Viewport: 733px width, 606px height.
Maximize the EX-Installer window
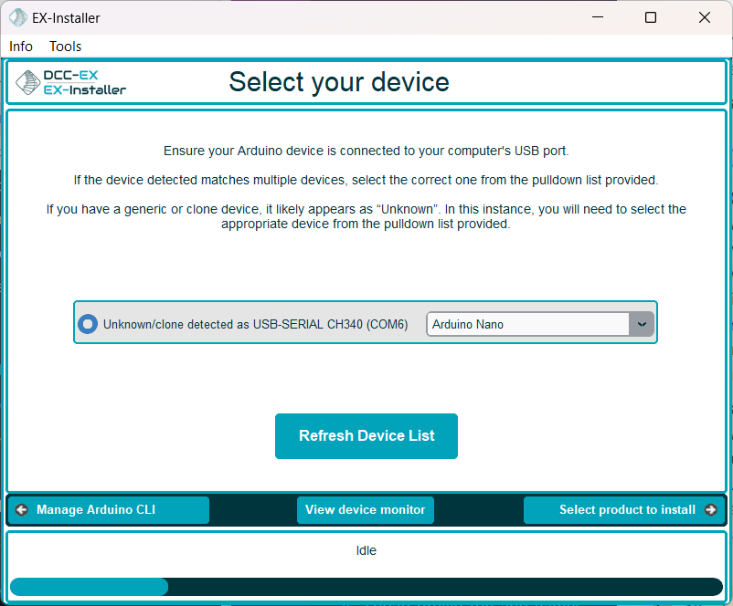click(651, 17)
